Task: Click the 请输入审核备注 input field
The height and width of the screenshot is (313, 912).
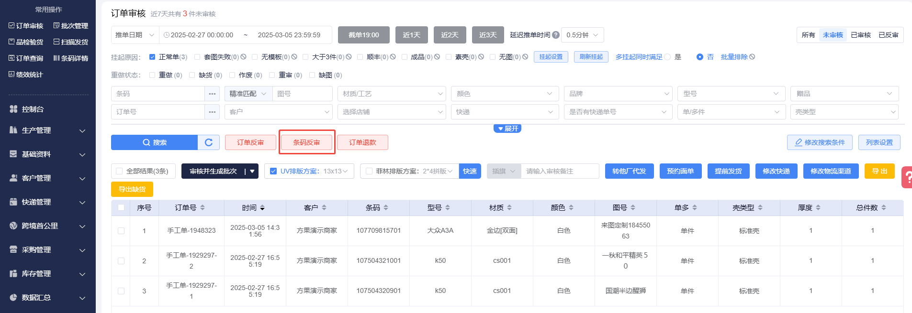Action: tap(559, 171)
